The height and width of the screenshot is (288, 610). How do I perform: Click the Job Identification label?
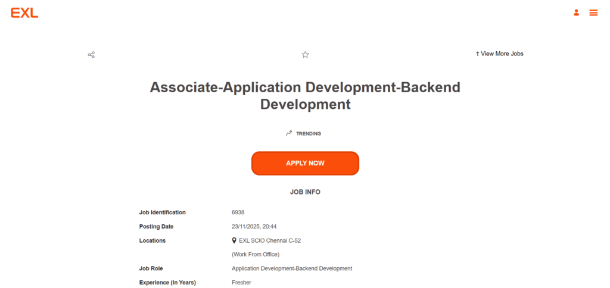(x=163, y=212)
